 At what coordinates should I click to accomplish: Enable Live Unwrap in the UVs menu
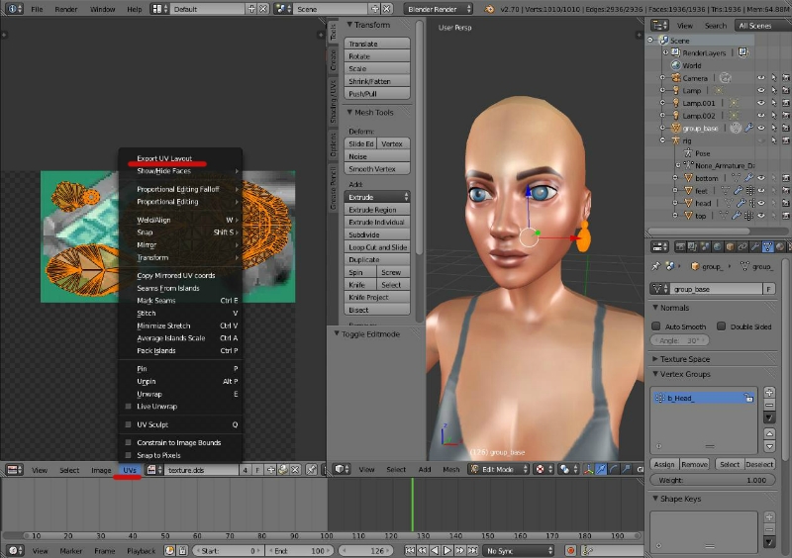coord(156,406)
